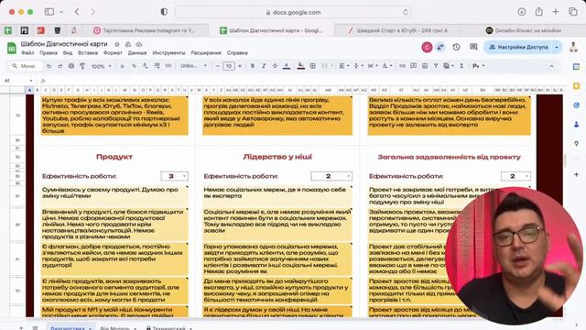The width and height of the screenshot is (586, 330).
Task: Open the vertical align dropdown
Action: pyautogui.click(x=358, y=66)
